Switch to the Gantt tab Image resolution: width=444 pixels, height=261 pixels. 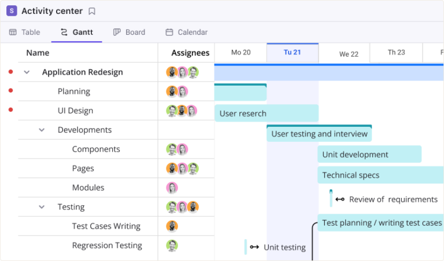(77, 32)
